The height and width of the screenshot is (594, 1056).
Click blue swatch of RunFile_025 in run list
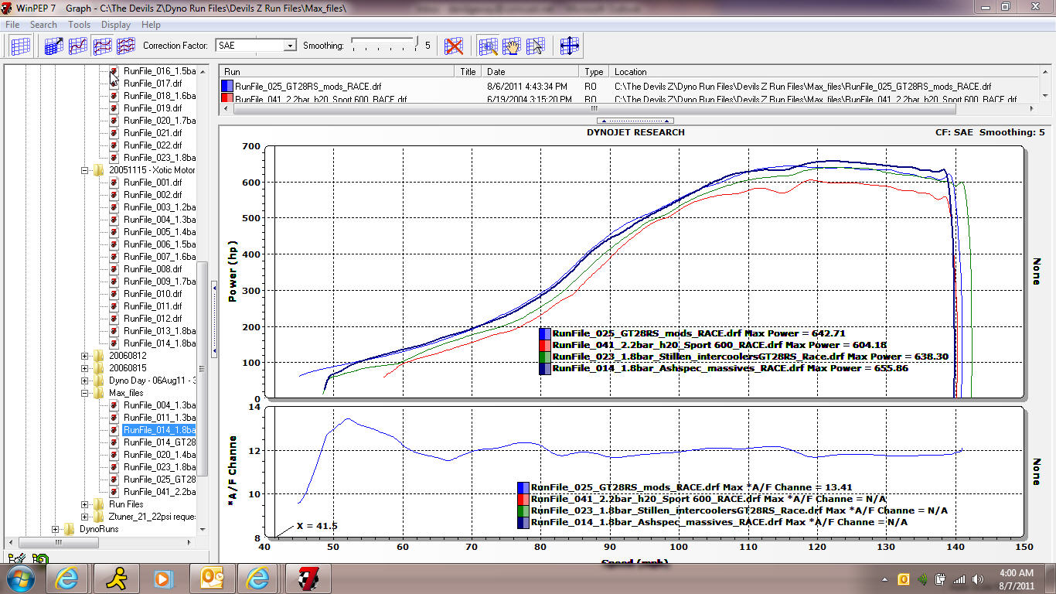click(227, 87)
